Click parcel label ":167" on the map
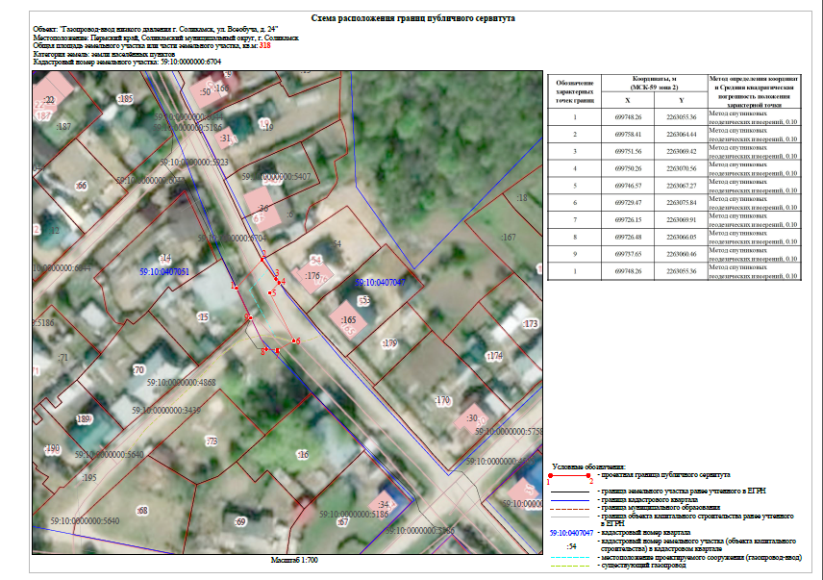The width and height of the screenshot is (823, 580). [x=508, y=238]
